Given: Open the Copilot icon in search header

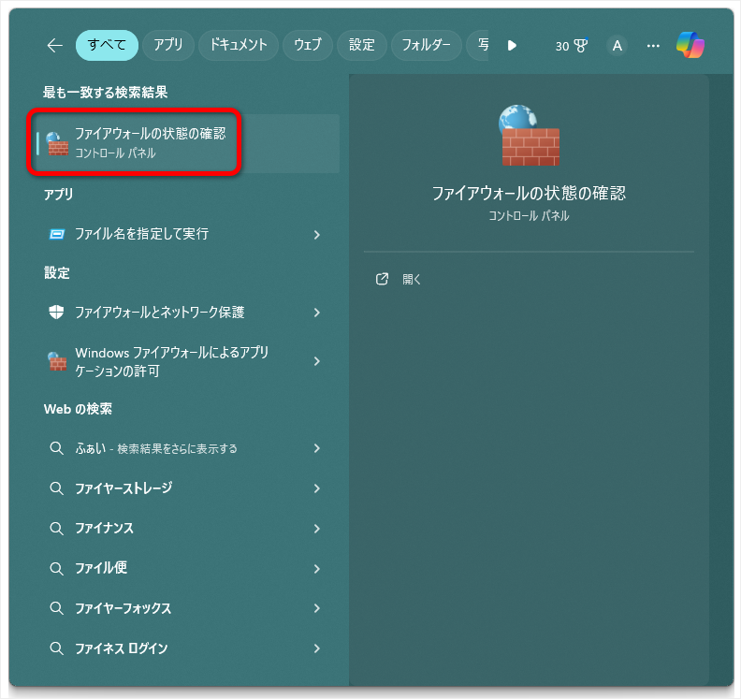Looking at the screenshot, I should (690, 45).
